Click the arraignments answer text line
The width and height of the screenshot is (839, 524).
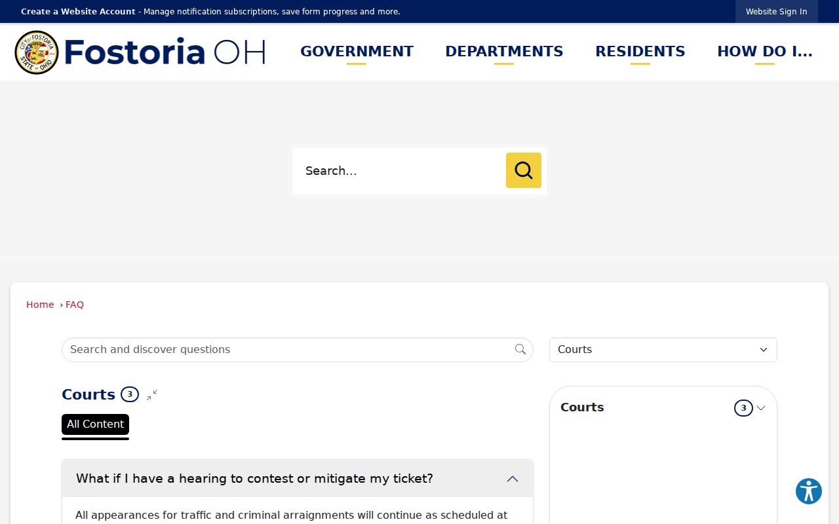click(x=291, y=515)
